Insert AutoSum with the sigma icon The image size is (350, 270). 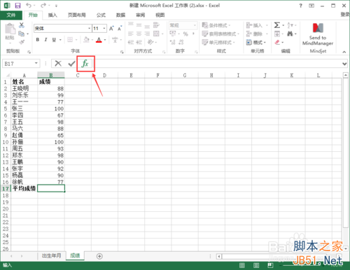[x=277, y=25]
